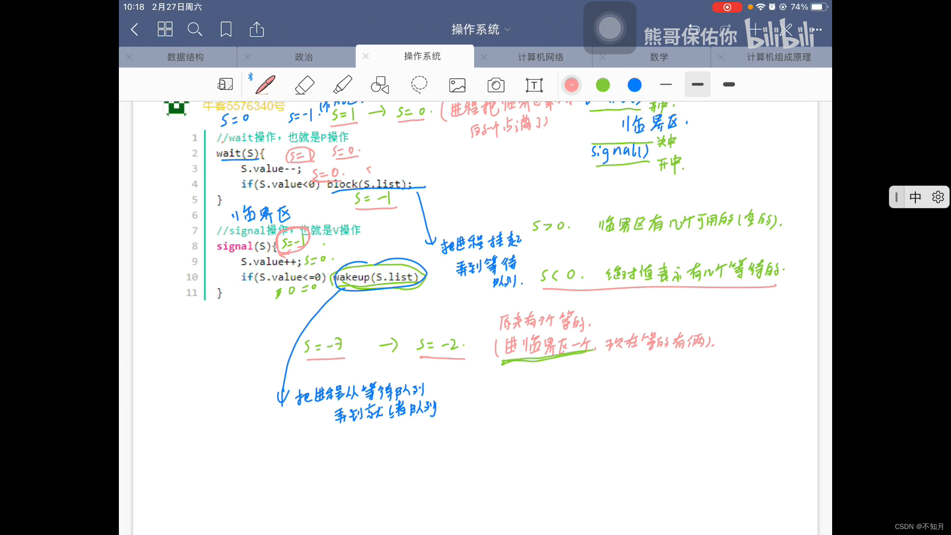Select the Highlighter tool
The height and width of the screenshot is (535, 951).
[x=343, y=85]
